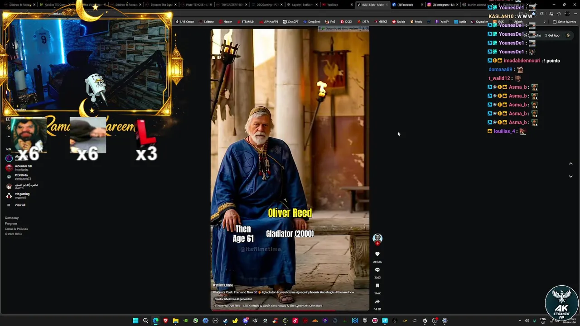This screenshot has height=326, width=580.
Task: Click View all under following accounts
Action: (20, 205)
